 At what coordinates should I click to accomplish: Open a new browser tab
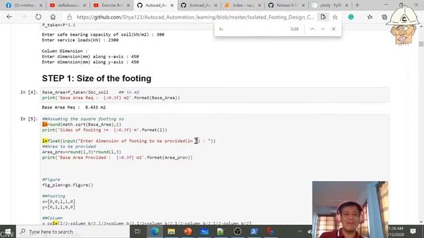point(357,5)
